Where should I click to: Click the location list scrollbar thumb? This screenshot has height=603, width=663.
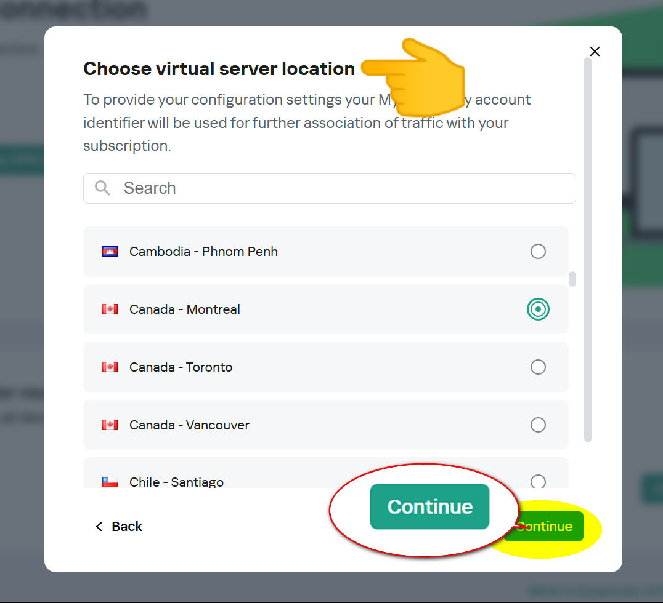(572, 279)
